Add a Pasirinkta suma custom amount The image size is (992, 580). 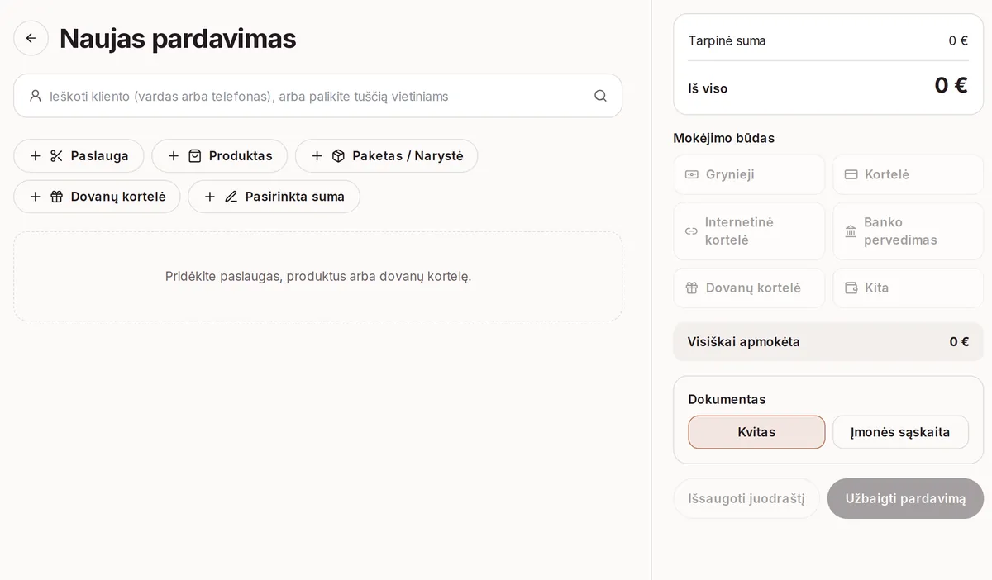[274, 197]
